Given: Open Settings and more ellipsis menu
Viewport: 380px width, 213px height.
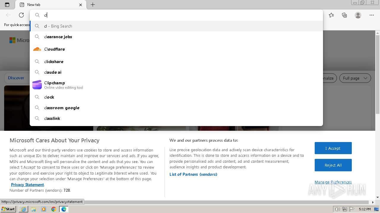Looking at the screenshot, I should point(372,15).
